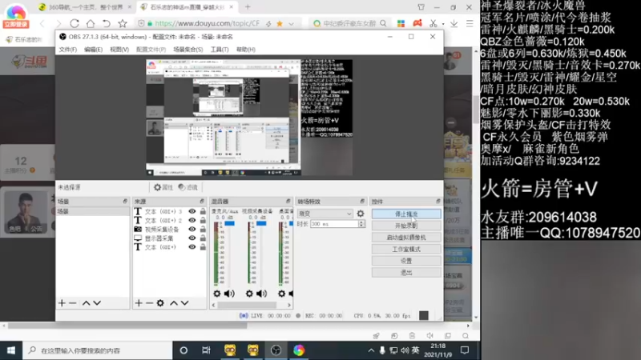Open a new browser tab

tap(248, 7)
